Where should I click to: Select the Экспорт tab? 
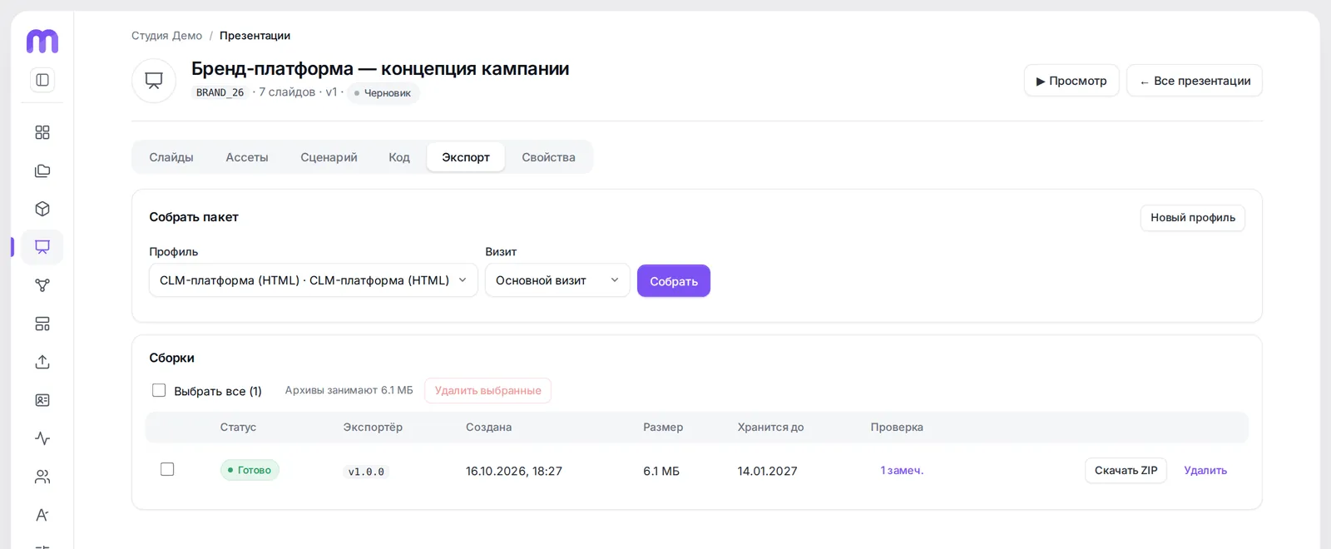click(466, 157)
